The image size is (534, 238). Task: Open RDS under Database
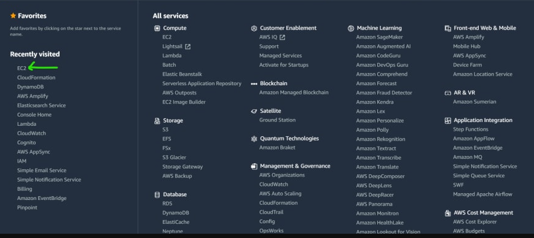coord(167,204)
